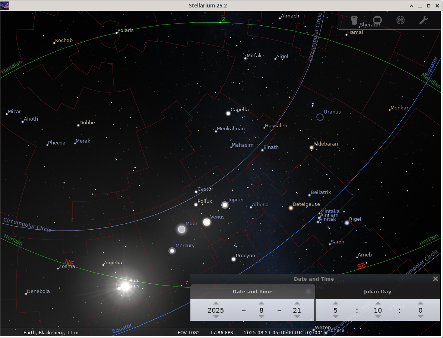This screenshot has height=338, width=443.
Task: Decrease the minutes with down arrow
Action: 378,317
